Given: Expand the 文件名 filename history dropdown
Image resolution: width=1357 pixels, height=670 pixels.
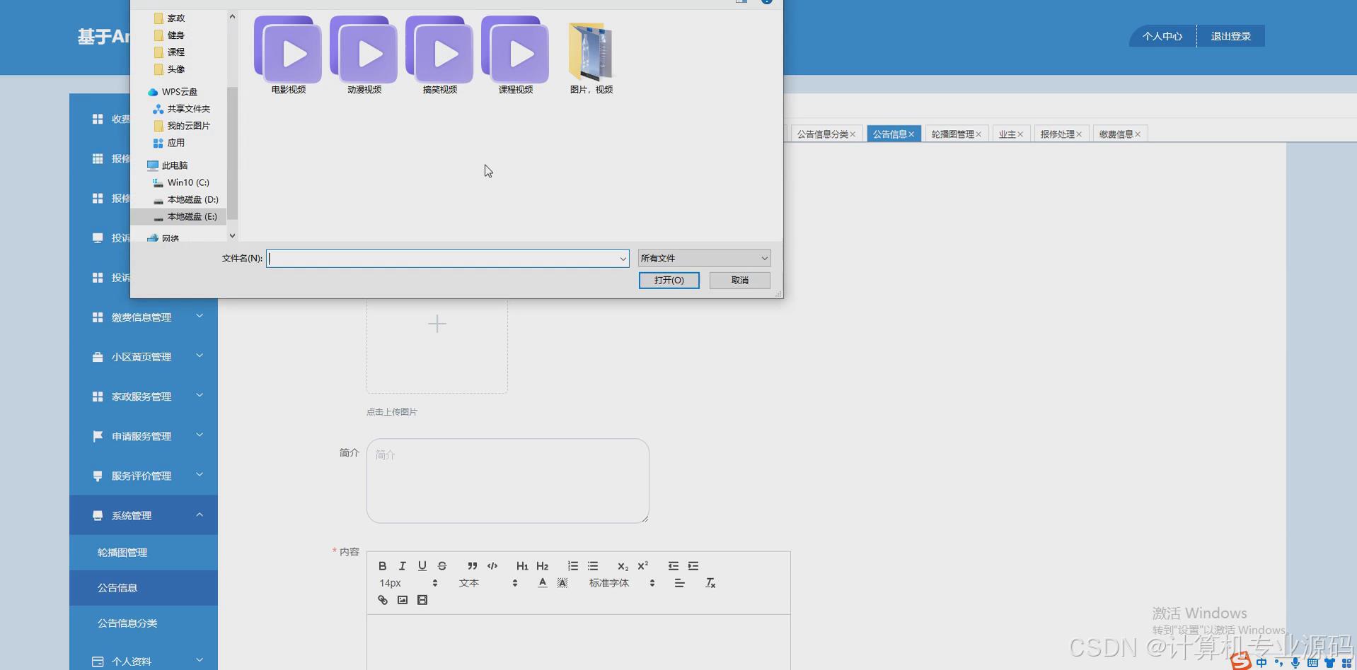Looking at the screenshot, I should (x=623, y=259).
